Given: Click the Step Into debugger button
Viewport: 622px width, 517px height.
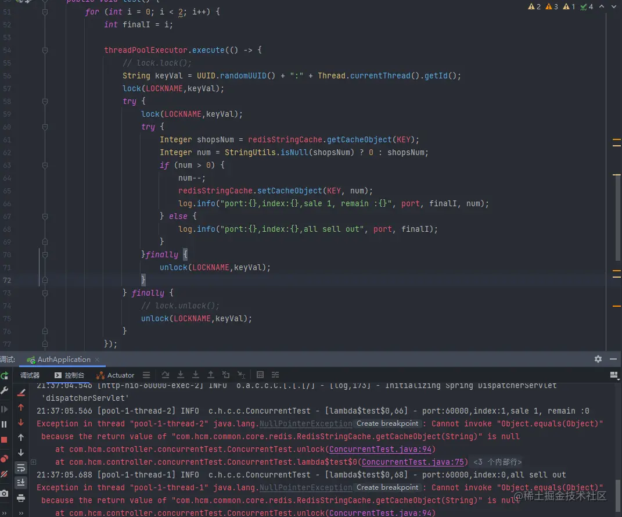Looking at the screenshot, I should point(181,375).
